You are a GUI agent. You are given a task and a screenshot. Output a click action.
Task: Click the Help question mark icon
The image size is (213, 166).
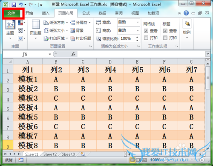(x=186, y=13)
